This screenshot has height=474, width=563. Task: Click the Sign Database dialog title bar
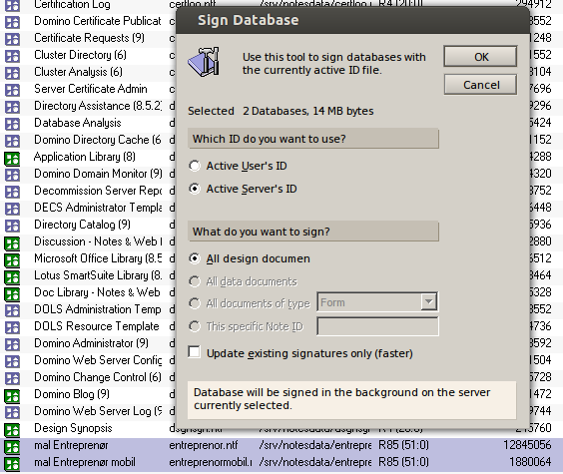pos(352,20)
